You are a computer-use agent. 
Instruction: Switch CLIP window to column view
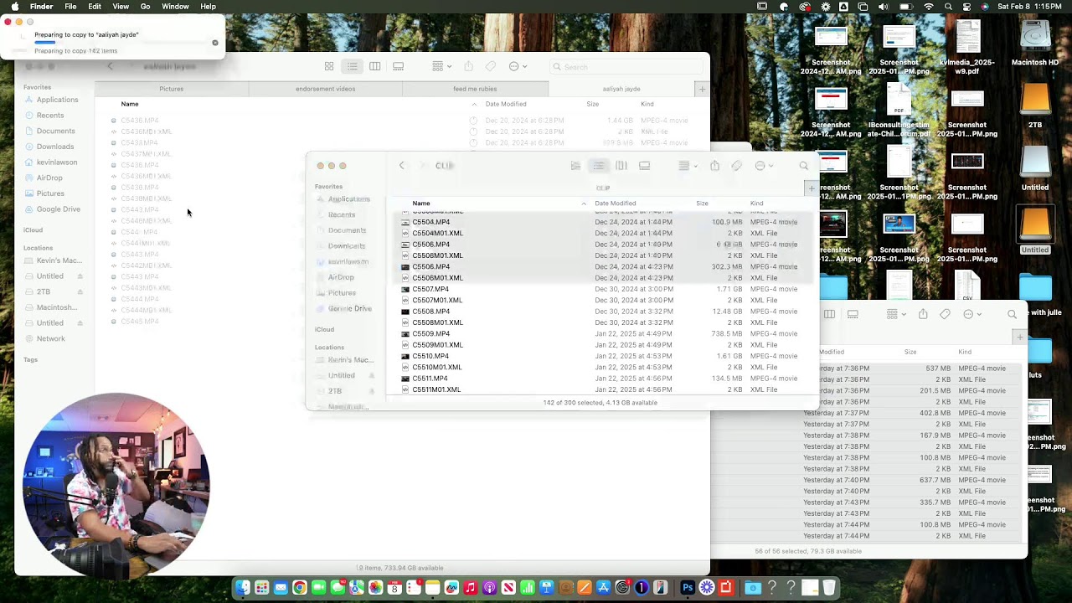click(621, 166)
